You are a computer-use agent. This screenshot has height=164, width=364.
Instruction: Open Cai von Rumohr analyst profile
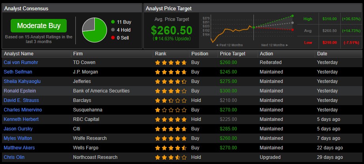pyautogui.click(x=21, y=62)
